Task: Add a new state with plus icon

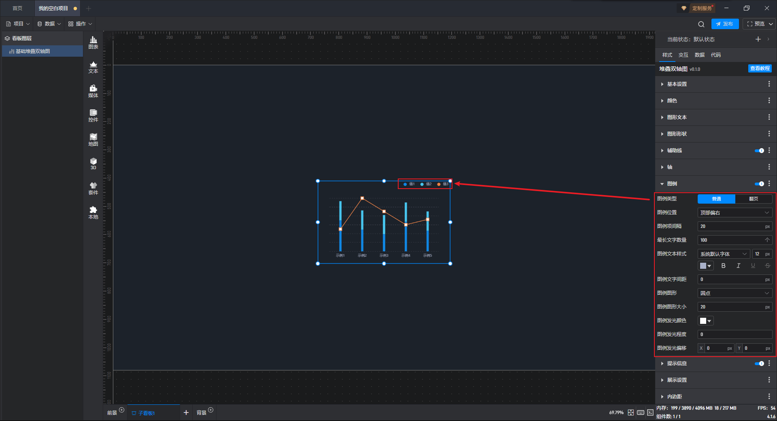Action: (x=758, y=39)
